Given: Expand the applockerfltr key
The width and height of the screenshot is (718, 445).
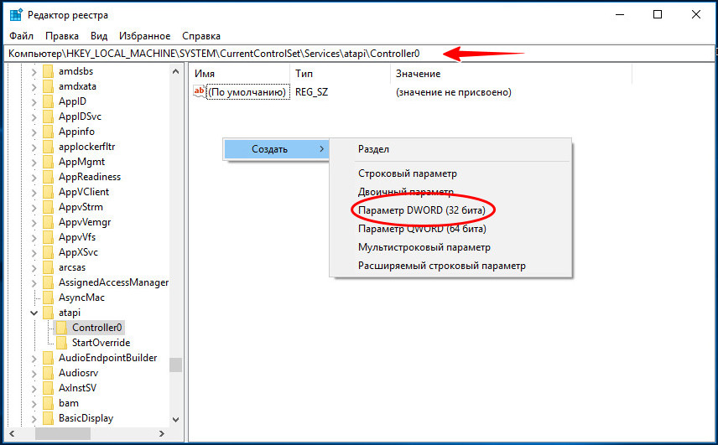Looking at the screenshot, I should (34, 147).
